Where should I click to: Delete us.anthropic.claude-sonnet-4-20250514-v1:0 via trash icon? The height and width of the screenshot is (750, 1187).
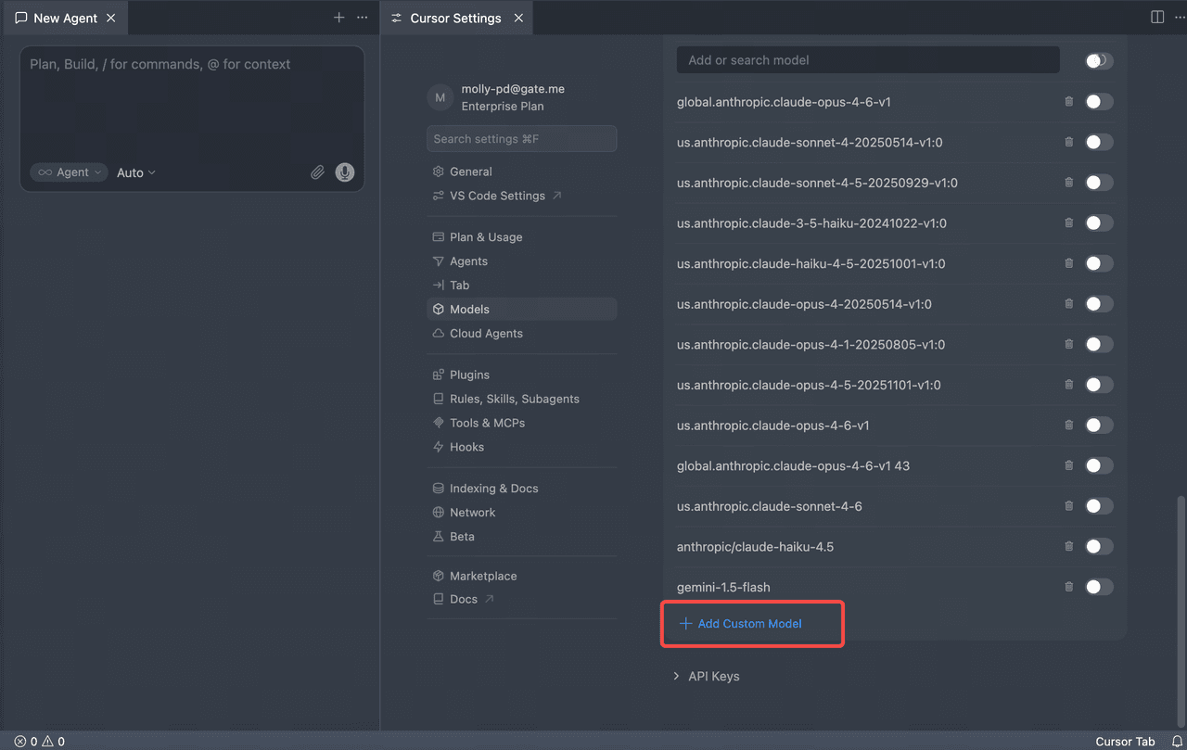[x=1068, y=142]
